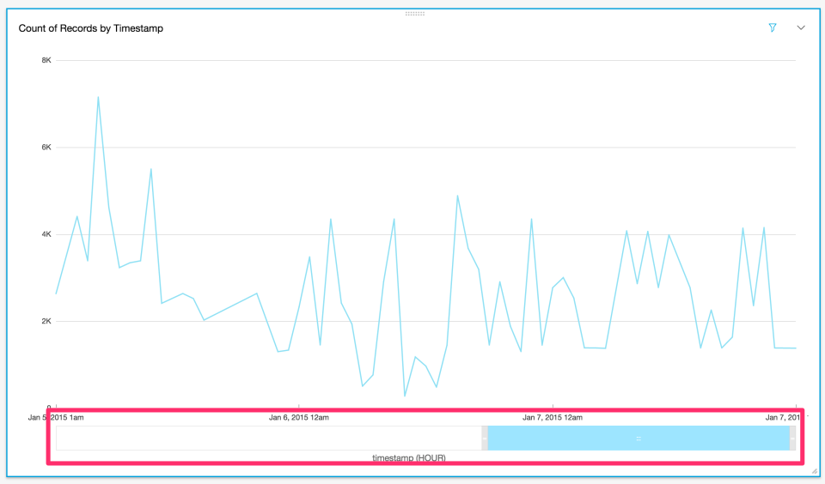Viewport: 825px width, 484px height.
Task: Click the 4K label on the y-axis
Action: pos(46,234)
